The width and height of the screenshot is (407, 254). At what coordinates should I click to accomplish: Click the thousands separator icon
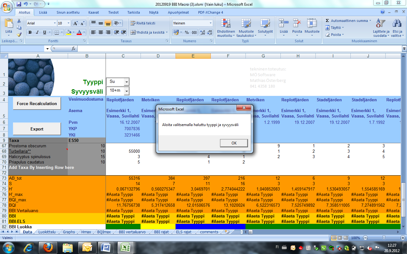pos(194,32)
